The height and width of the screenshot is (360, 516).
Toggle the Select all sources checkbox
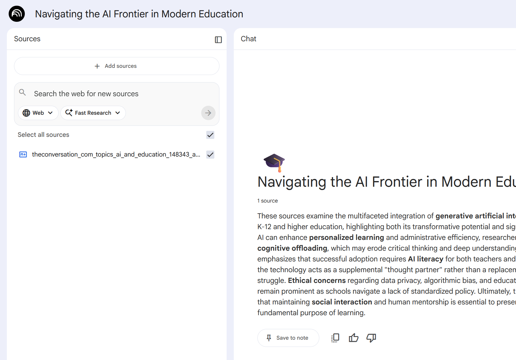(x=210, y=135)
